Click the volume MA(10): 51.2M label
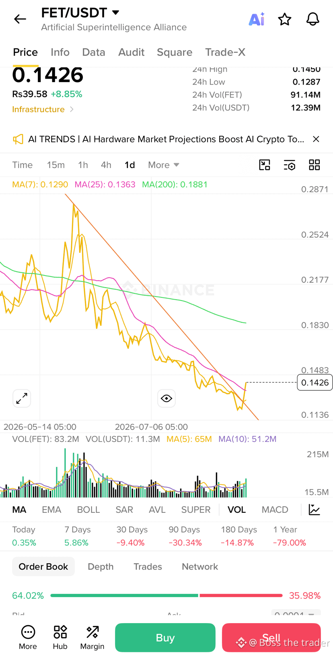This screenshot has height=653, width=333. pyautogui.click(x=247, y=439)
